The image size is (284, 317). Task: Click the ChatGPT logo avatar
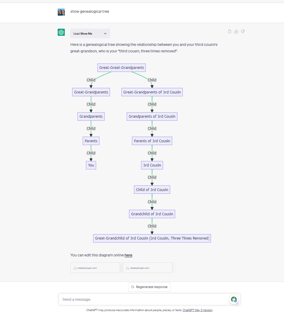click(x=61, y=32)
